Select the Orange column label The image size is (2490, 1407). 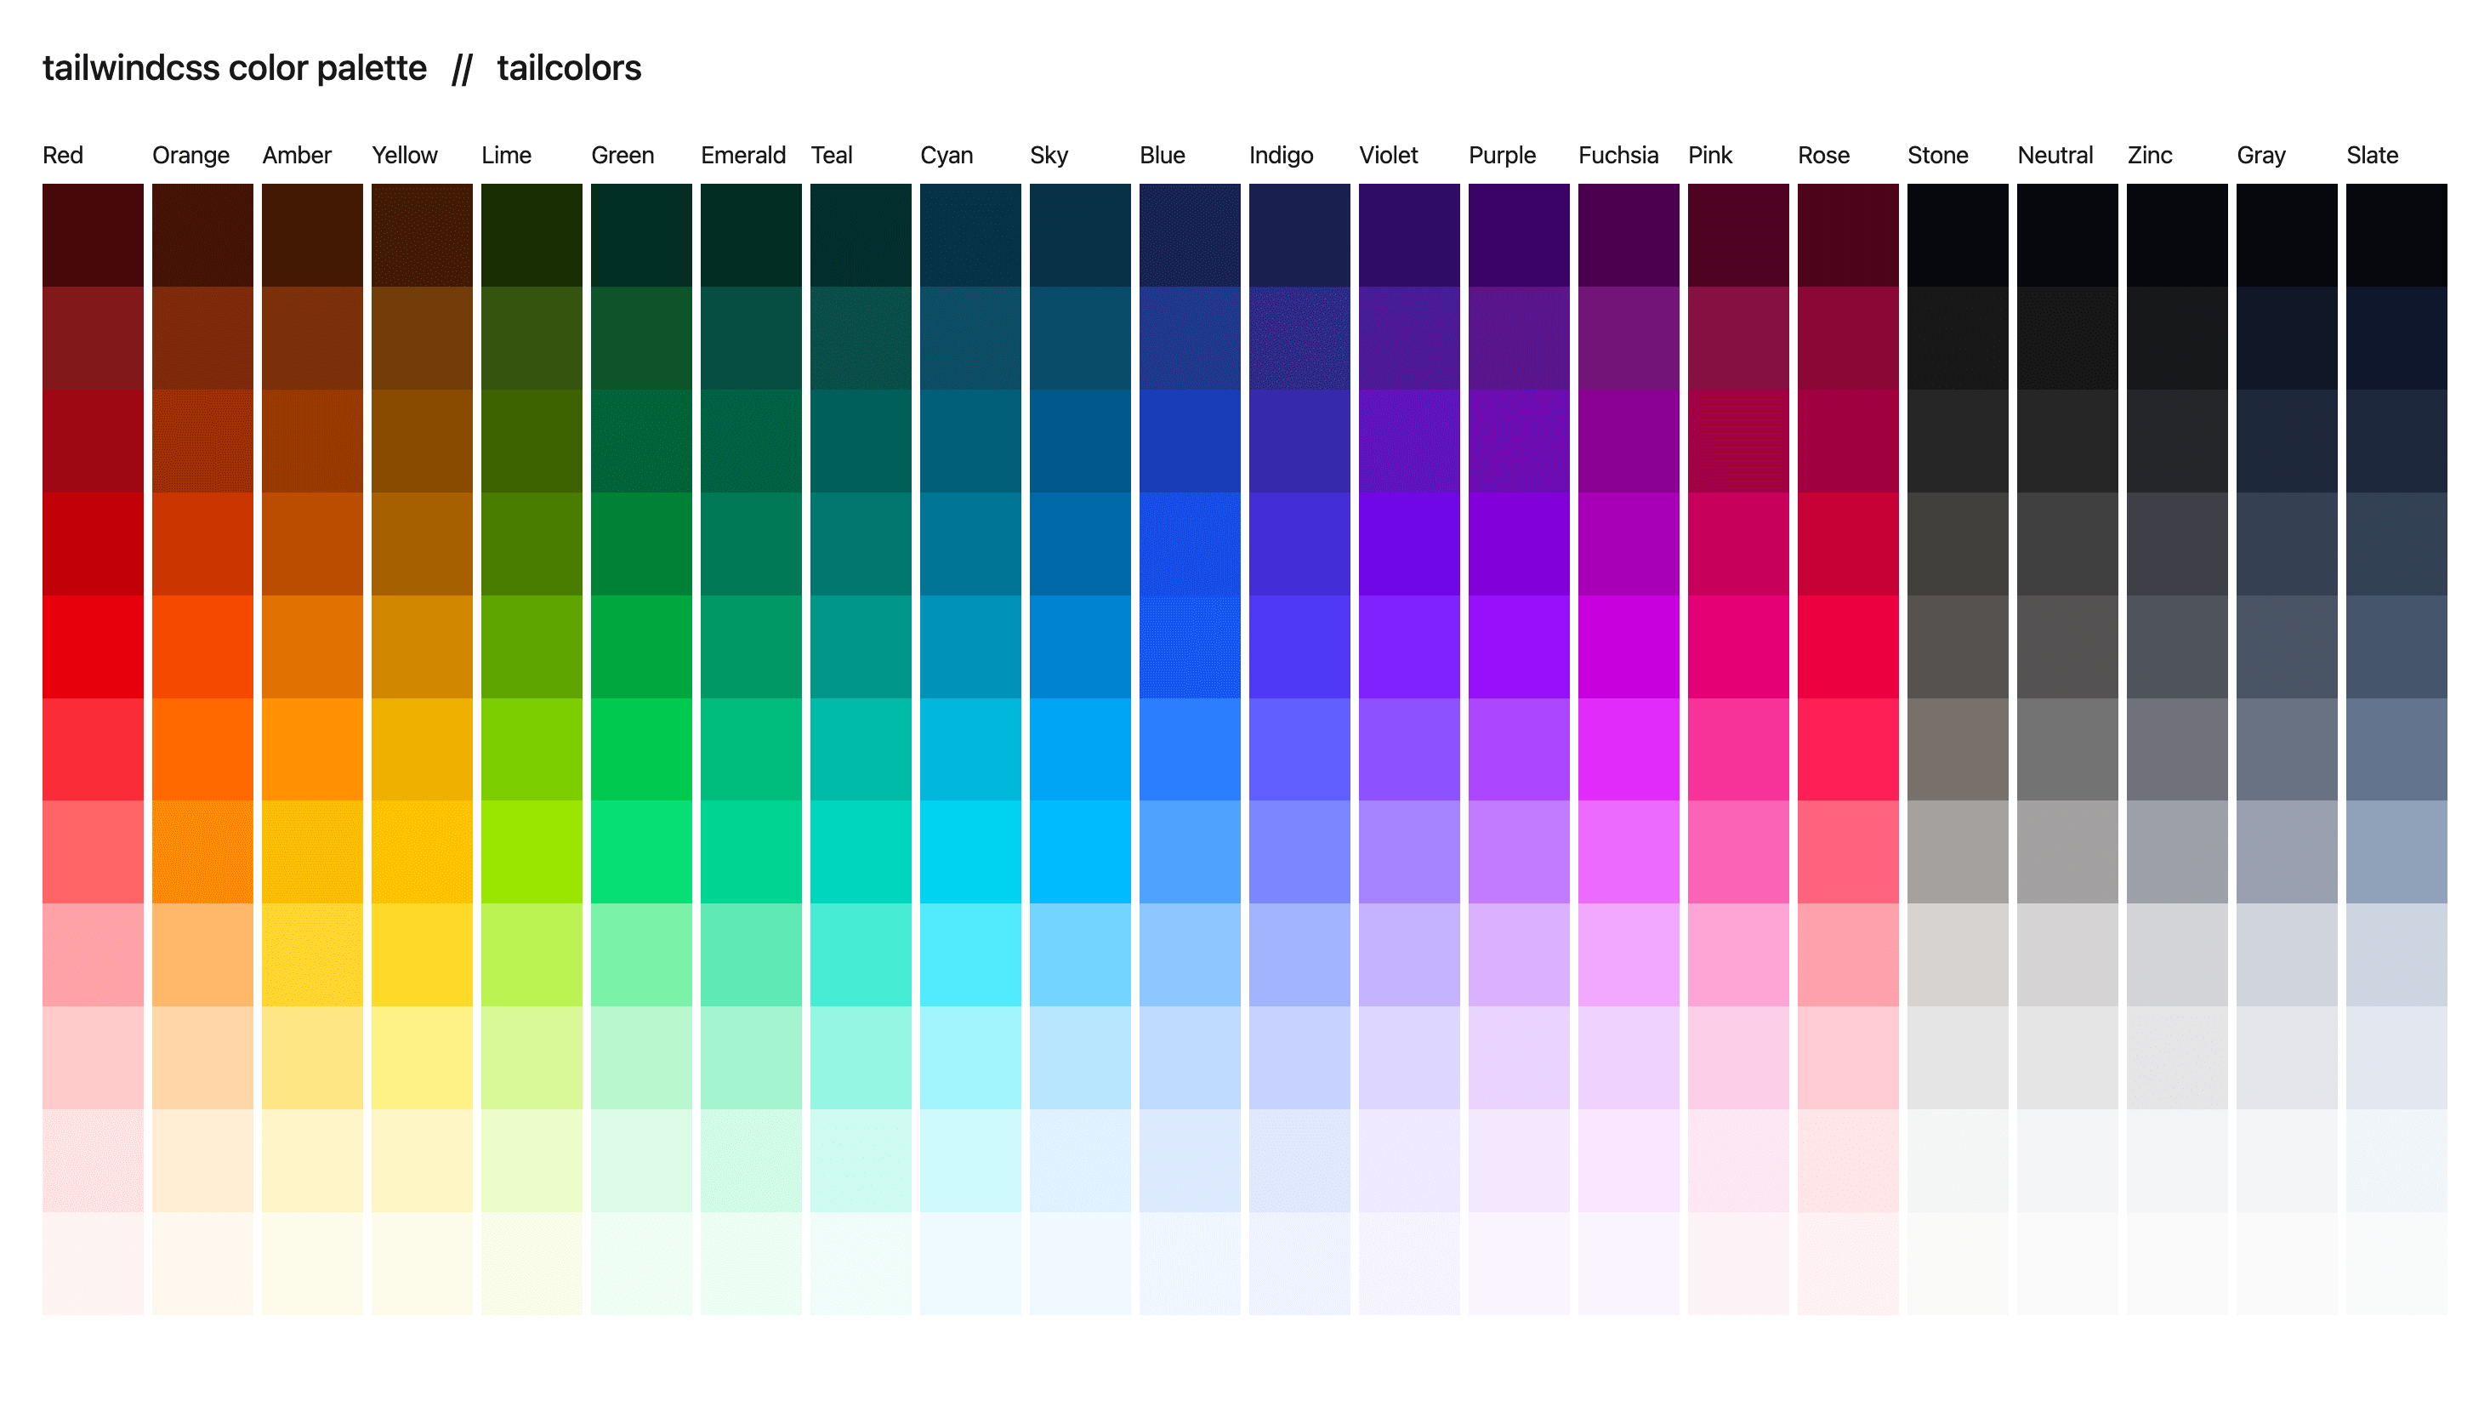point(191,156)
